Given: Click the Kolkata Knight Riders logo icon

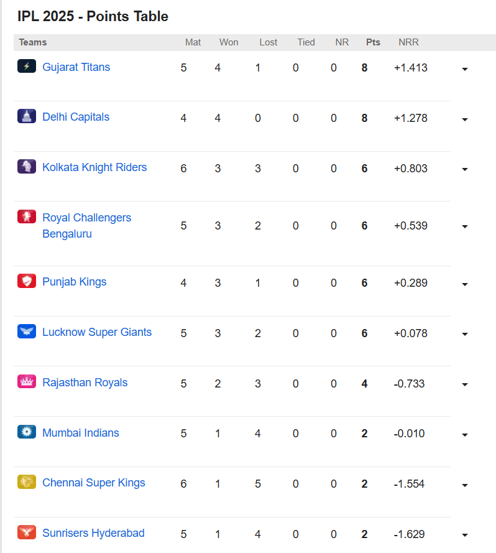Looking at the screenshot, I should (x=27, y=167).
